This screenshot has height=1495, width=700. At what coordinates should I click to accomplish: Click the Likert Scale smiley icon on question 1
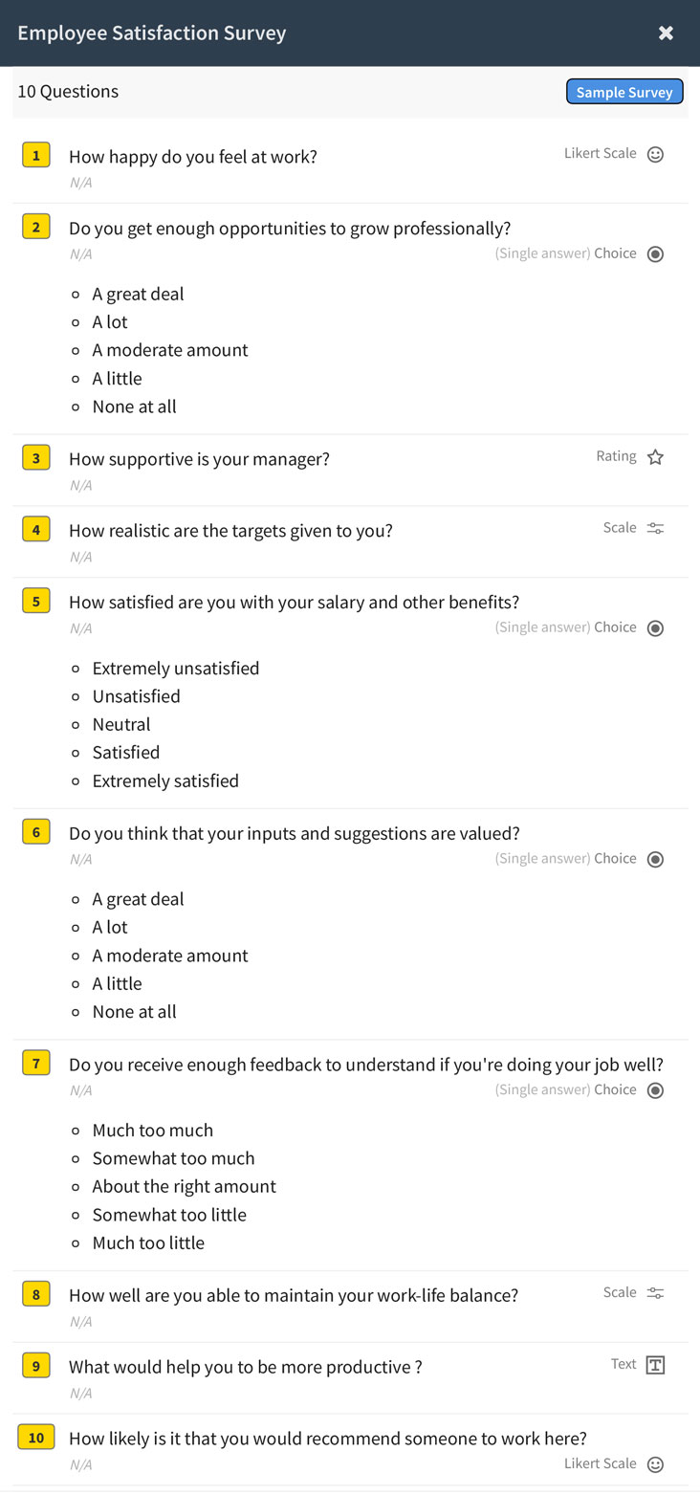click(655, 154)
